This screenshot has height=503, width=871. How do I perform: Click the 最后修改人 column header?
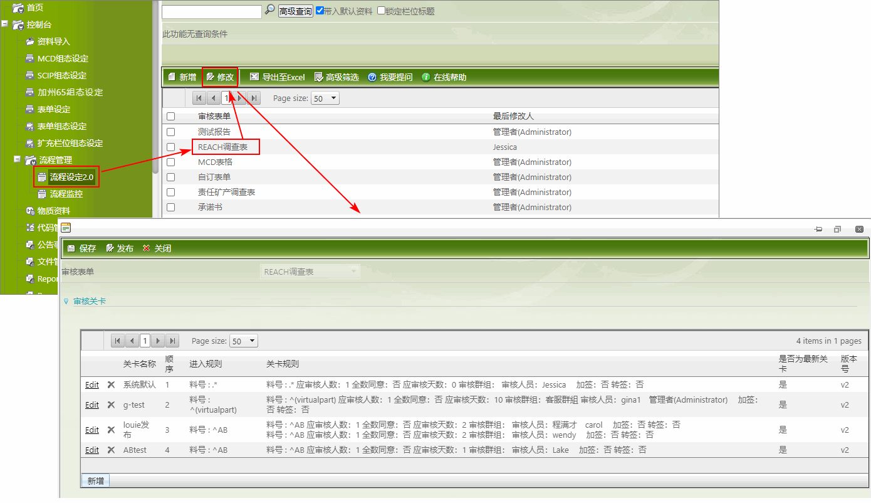pyautogui.click(x=513, y=117)
